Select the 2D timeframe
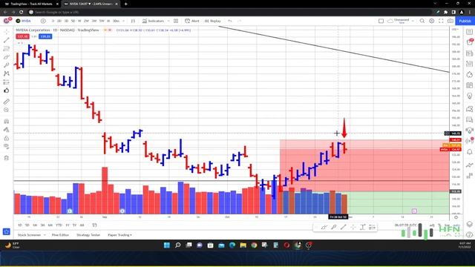Image resolution: width=475 pixels, height=267 pixels. click(x=59, y=21)
